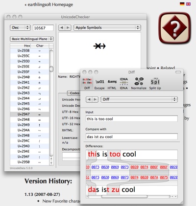Viewport: 196px width, 206px height.
Task: Open the Dec number format dropdown
Action: coord(20,27)
